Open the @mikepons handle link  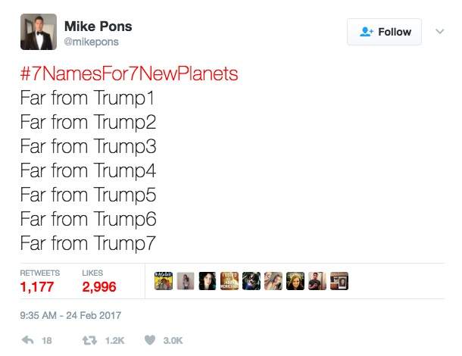point(95,42)
